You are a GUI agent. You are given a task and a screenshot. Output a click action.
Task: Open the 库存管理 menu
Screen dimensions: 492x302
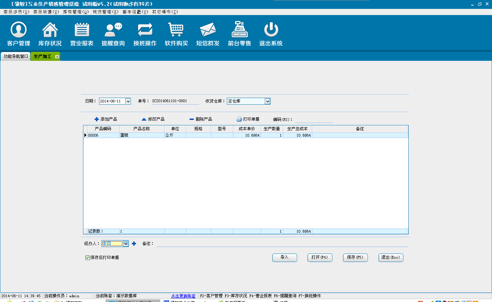76,12
